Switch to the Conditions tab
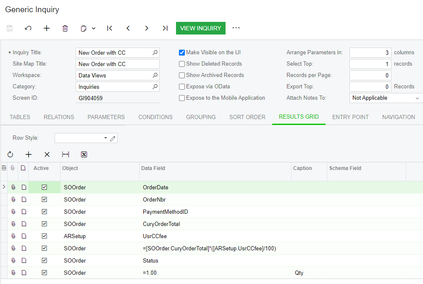 click(x=155, y=117)
